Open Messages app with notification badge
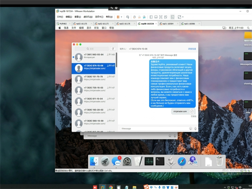This screenshot has height=189, width=252. [x=116, y=161]
